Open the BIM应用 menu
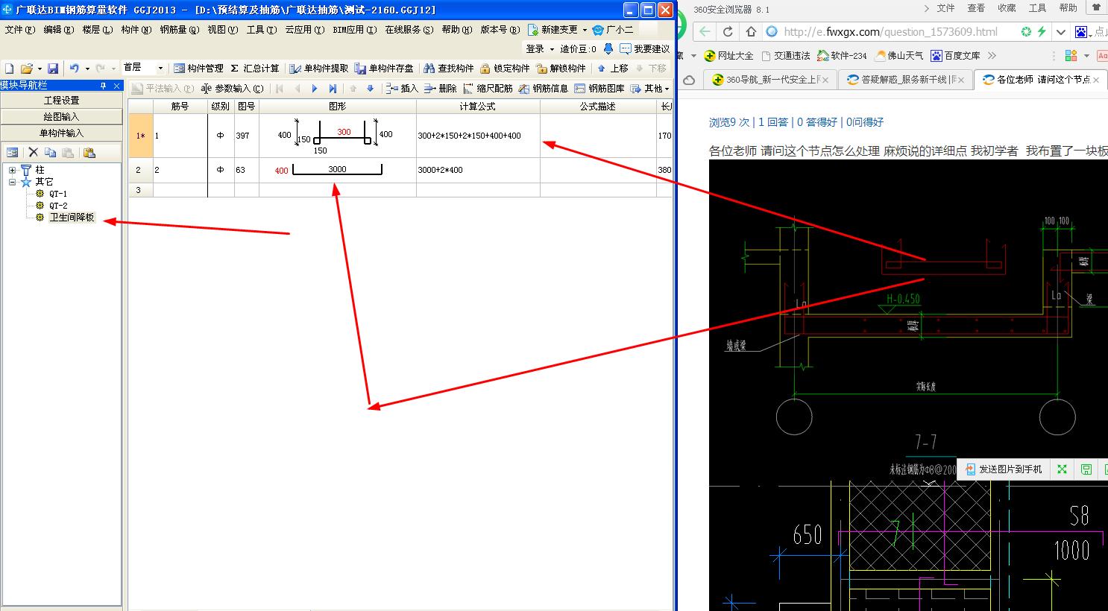This screenshot has width=1108, height=611. 354,30
